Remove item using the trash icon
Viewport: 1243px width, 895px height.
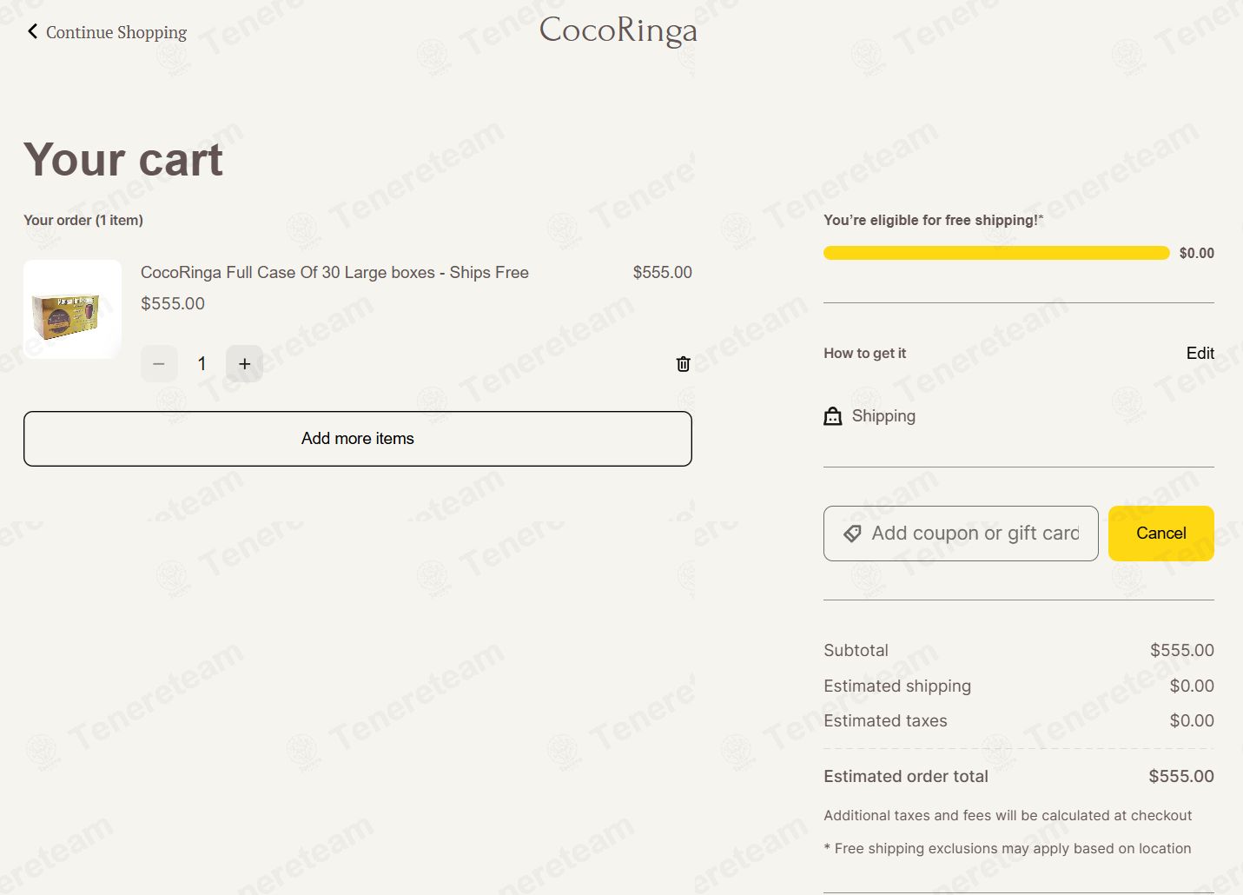(684, 364)
